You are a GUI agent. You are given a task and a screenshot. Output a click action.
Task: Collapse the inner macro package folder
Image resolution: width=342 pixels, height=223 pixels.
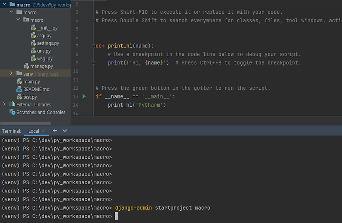[18, 20]
